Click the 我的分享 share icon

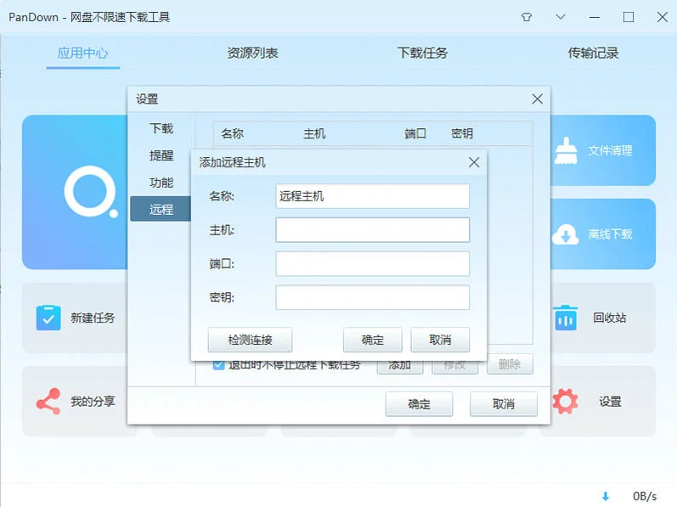48,402
